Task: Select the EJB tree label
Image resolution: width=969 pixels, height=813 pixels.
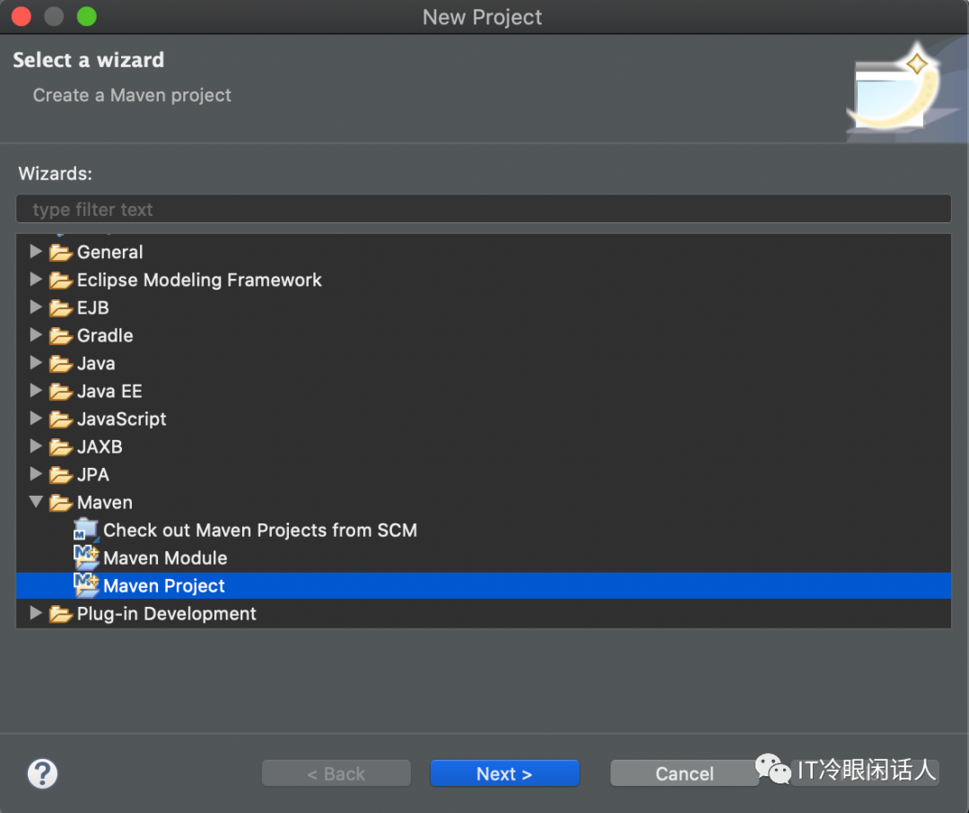Action: pos(92,308)
